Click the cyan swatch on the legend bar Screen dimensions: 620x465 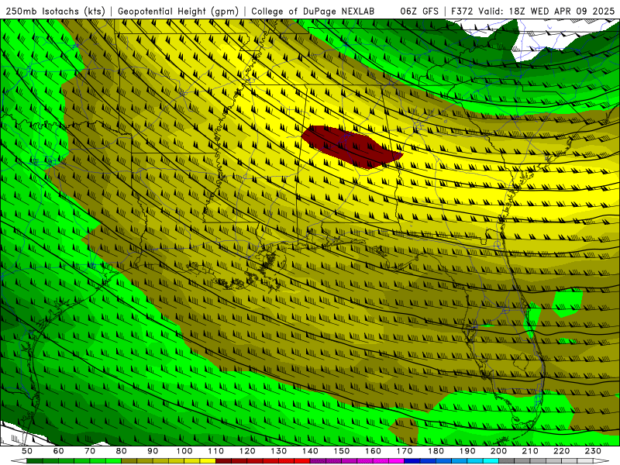(491, 460)
